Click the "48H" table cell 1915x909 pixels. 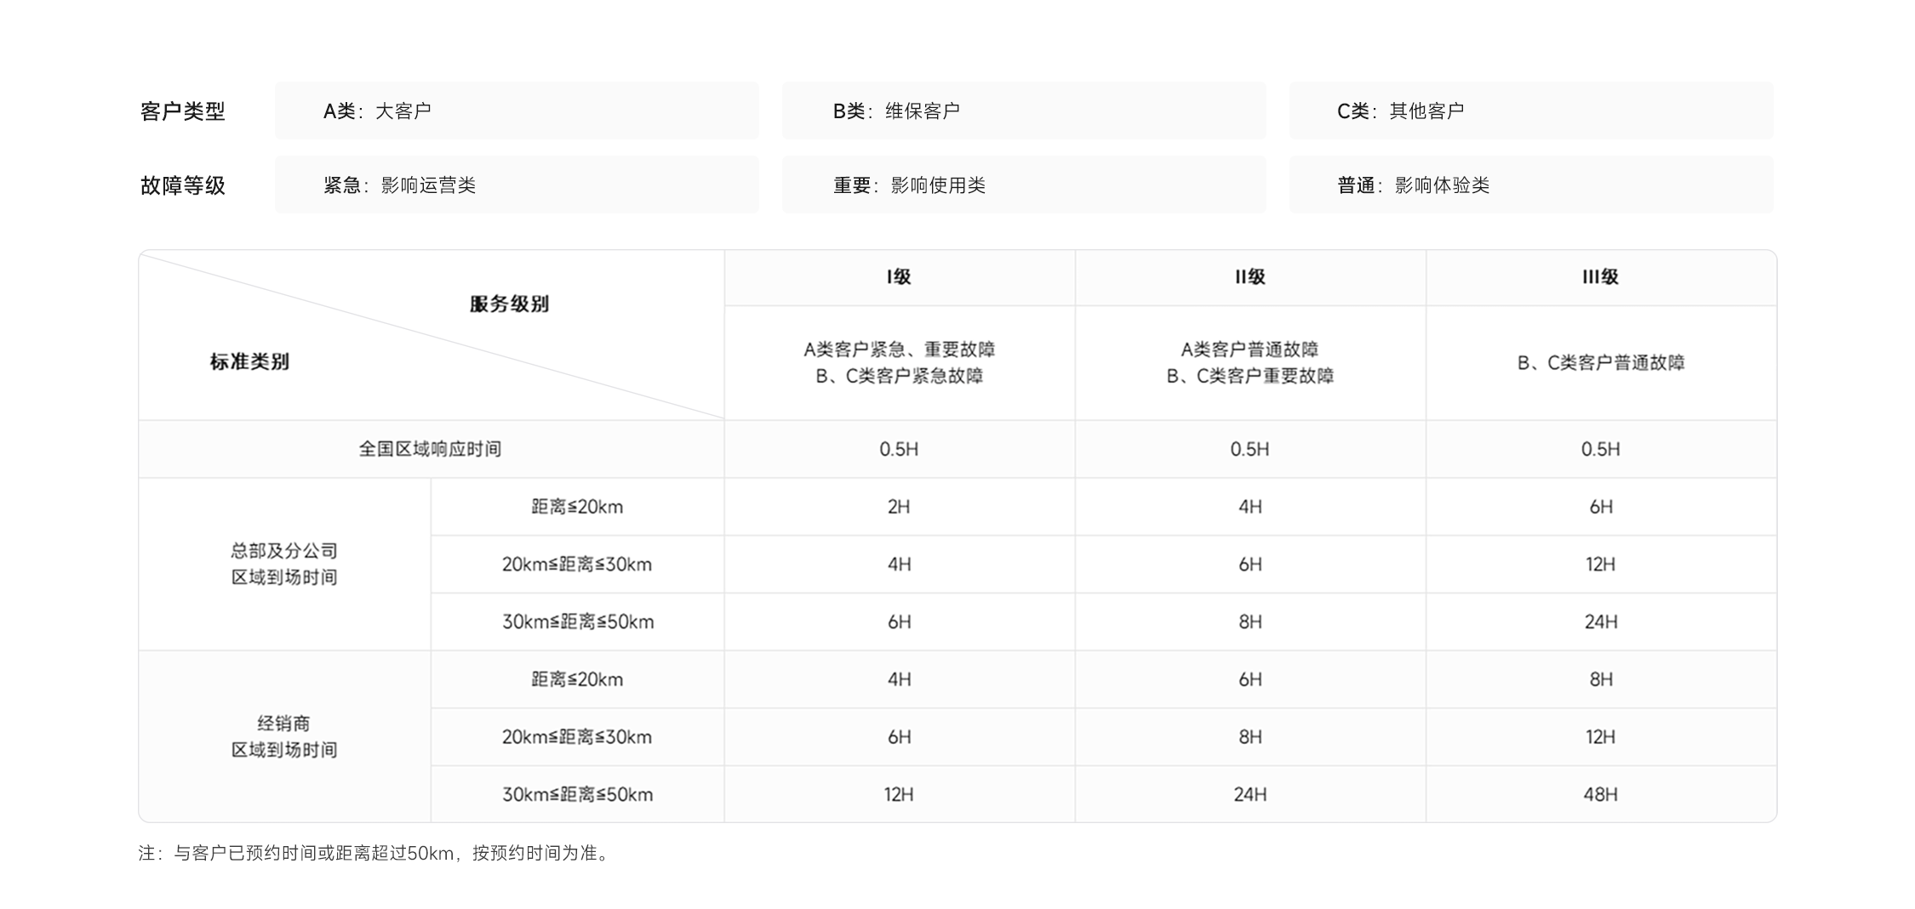(1600, 794)
